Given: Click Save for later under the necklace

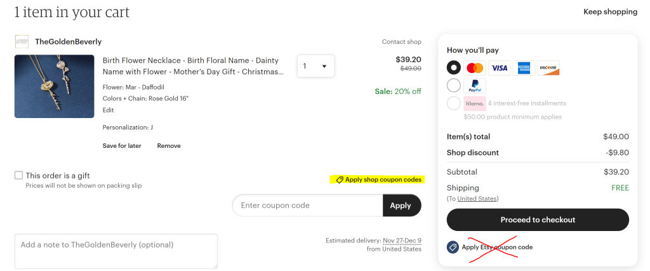Looking at the screenshot, I should coord(122,146).
